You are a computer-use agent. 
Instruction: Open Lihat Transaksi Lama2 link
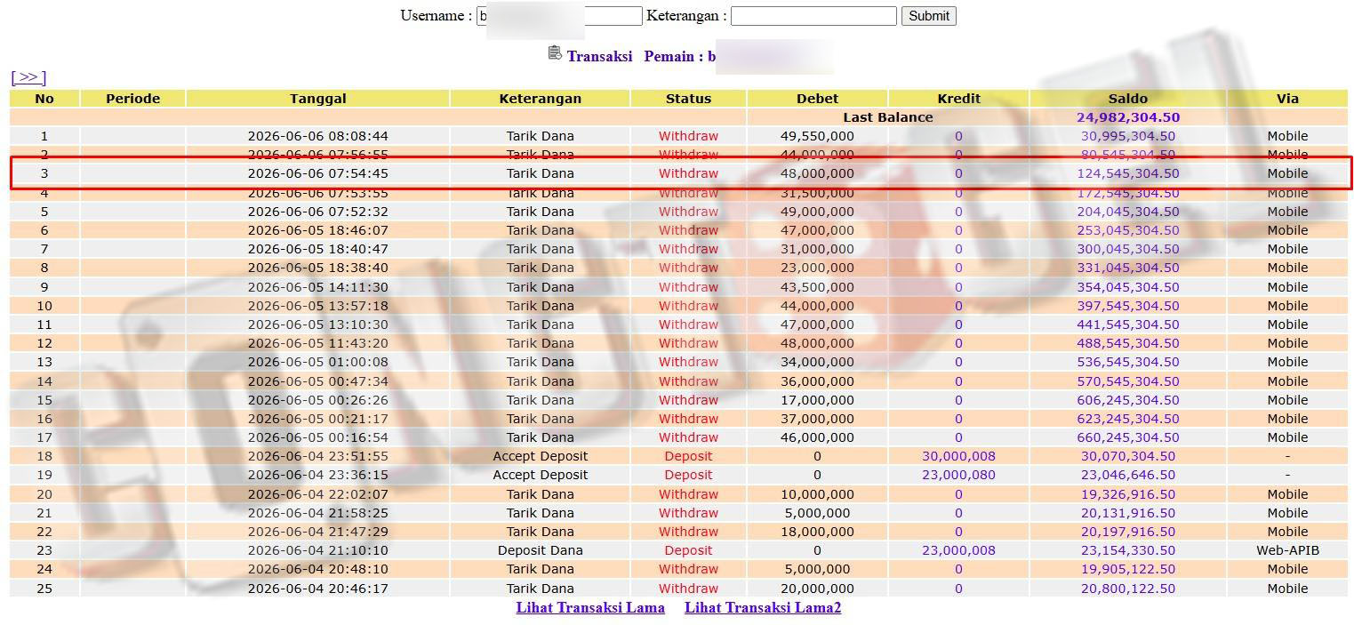[763, 608]
